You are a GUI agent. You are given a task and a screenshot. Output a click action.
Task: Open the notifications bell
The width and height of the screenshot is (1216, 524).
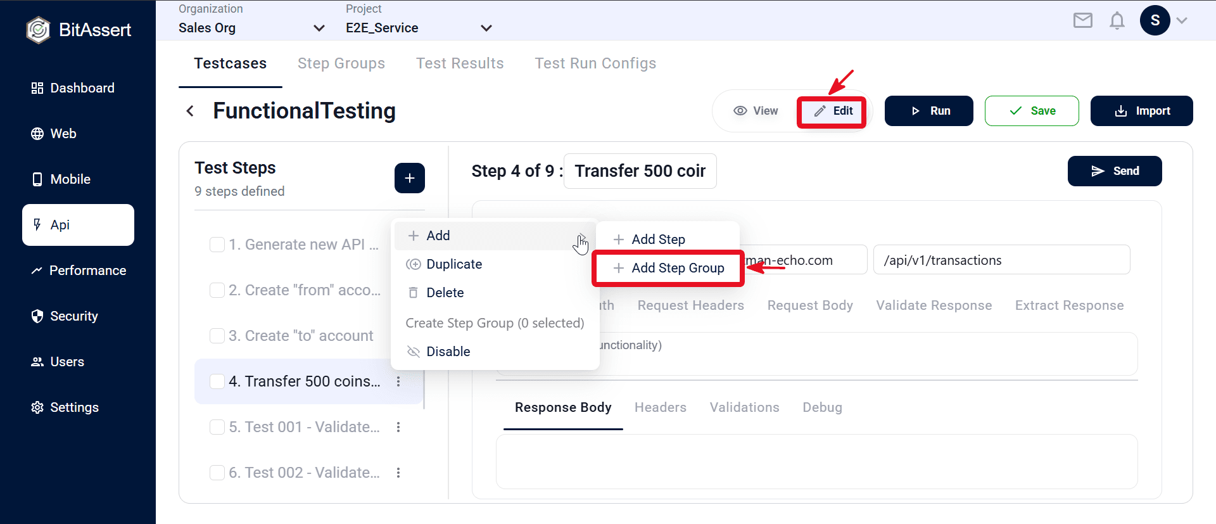pos(1117,21)
